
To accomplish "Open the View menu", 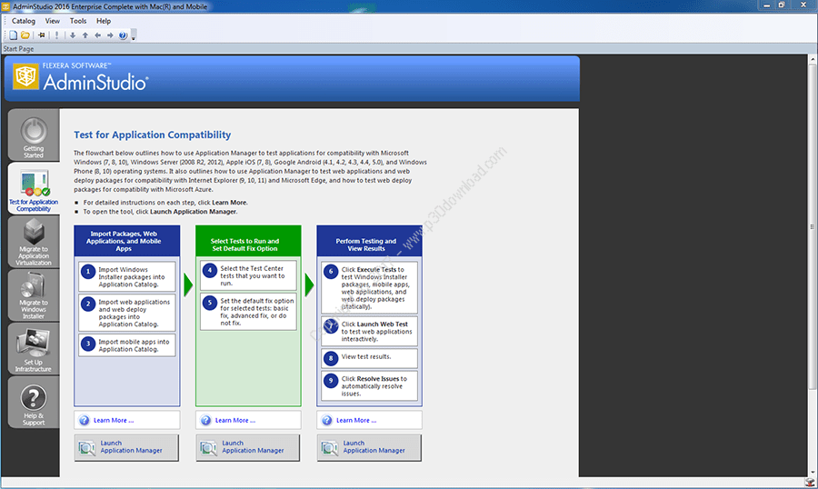I will pyautogui.click(x=52, y=21).
